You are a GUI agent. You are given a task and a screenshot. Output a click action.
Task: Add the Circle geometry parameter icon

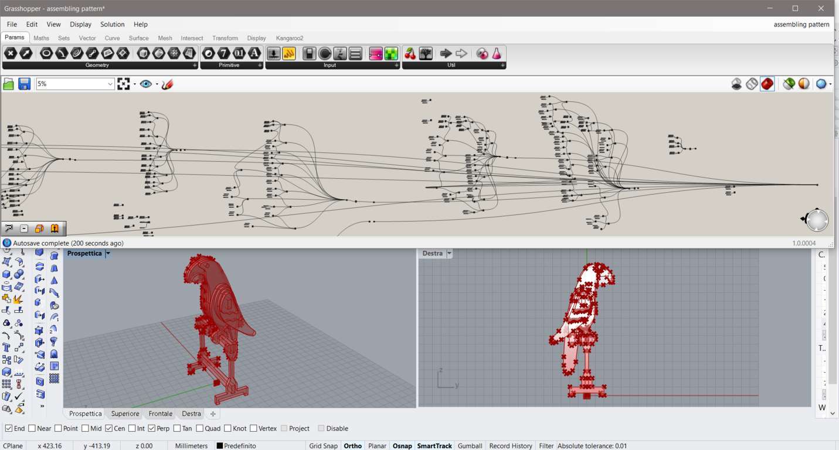point(46,53)
